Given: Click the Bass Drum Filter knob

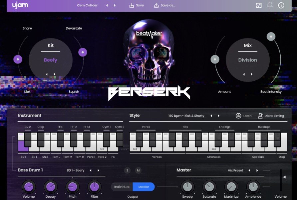Looking at the screenshot, I should tap(94, 187).
